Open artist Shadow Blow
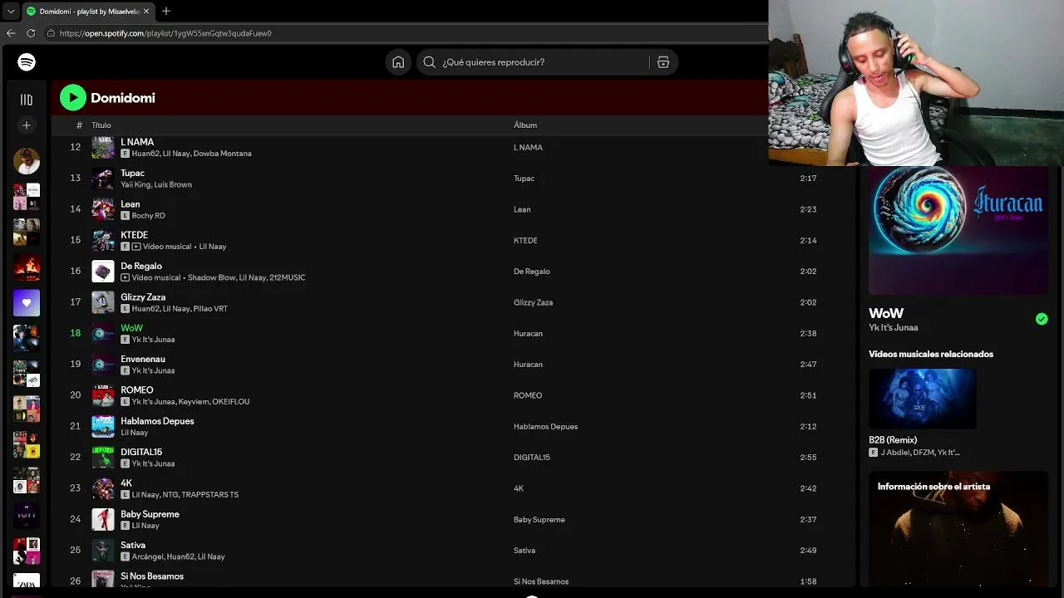The width and height of the screenshot is (1064, 598). (211, 277)
